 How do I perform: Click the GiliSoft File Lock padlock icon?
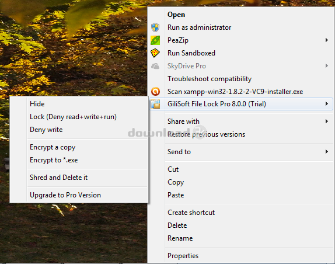tap(155, 104)
